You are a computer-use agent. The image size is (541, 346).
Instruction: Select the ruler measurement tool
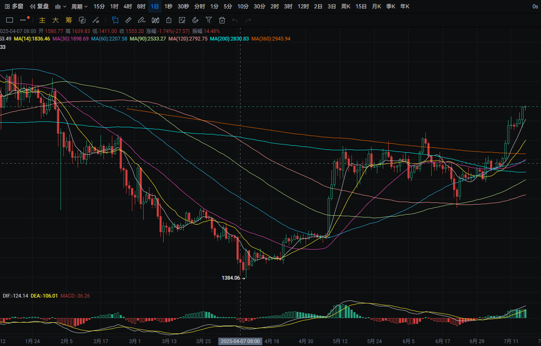coord(129,20)
